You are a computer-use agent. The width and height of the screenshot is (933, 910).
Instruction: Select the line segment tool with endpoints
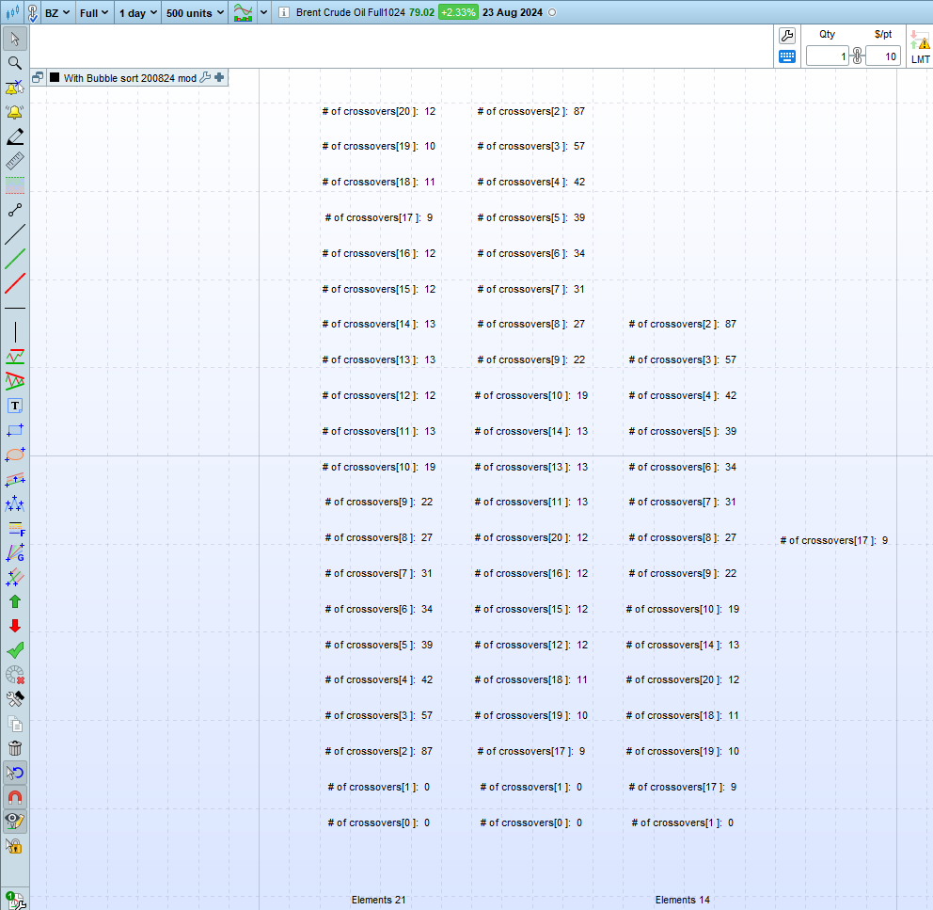15,210
